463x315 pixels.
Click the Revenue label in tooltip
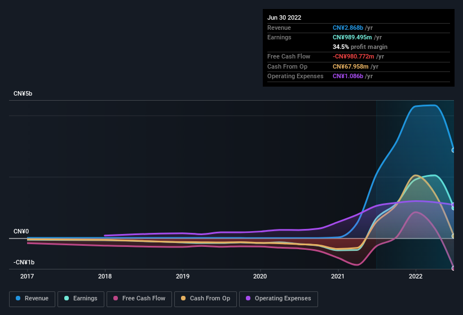279,28
